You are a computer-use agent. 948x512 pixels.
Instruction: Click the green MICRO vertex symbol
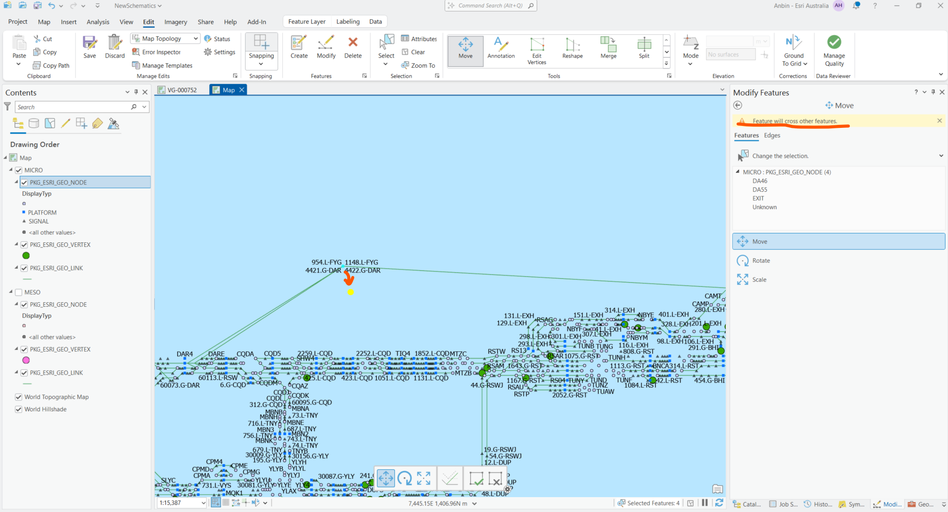[x=26, y=256]
